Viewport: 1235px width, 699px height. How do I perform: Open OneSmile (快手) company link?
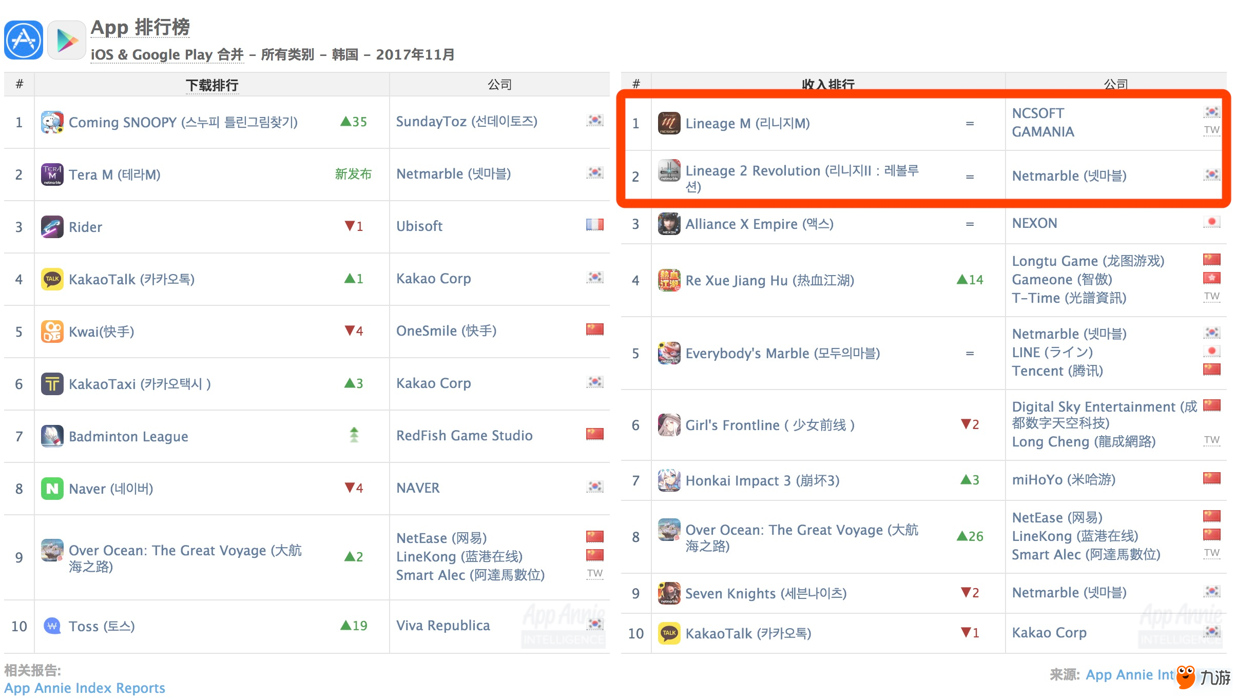click(446, 331)
